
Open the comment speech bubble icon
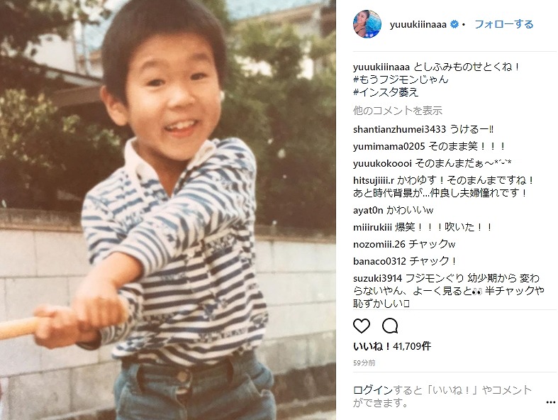click(390, 326)
